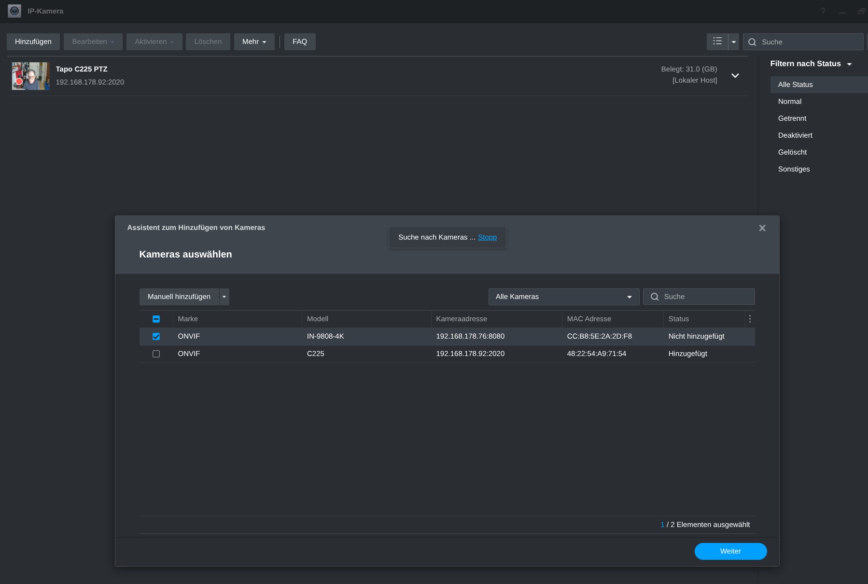
Task: Expand the Tapo C225 PTZ camera details
Action: click(x=735, y=76)
